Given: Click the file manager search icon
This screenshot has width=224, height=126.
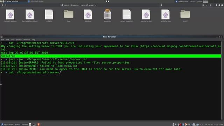Looking at the screenshot, I should pos(161,5).
